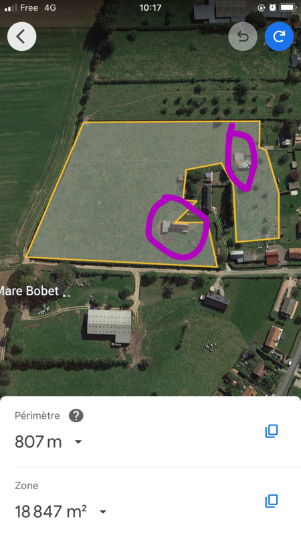Tap the 18 847 m² zone value

pyautogui.click(x=51, y=512)
